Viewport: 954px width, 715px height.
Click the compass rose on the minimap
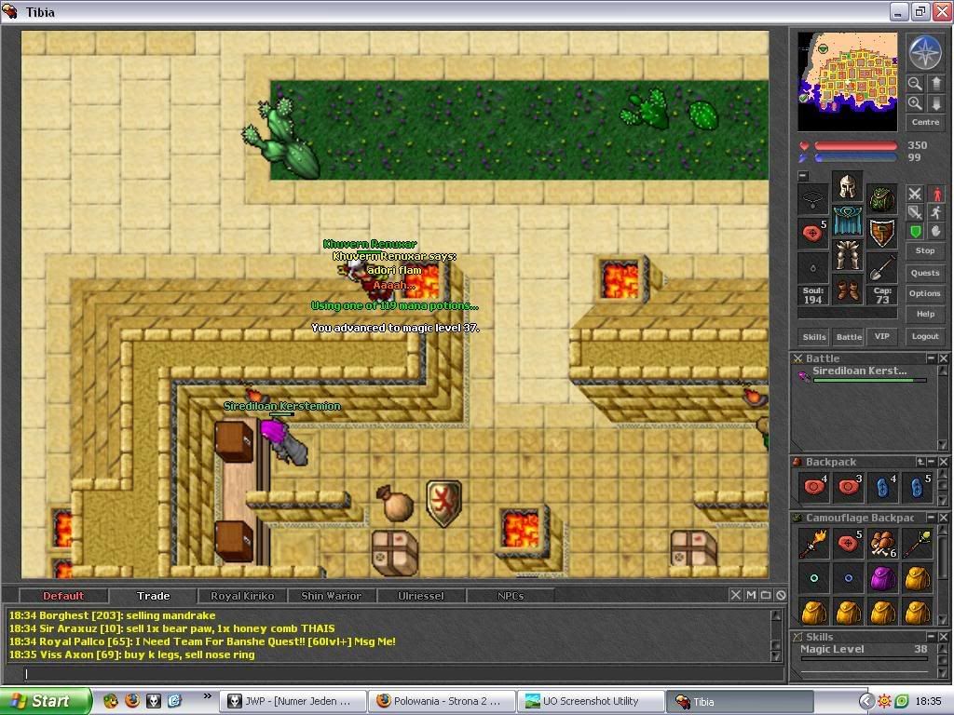coord(925,52)
